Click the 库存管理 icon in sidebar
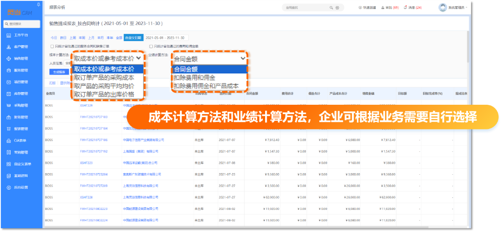 [x=9, y=94]
